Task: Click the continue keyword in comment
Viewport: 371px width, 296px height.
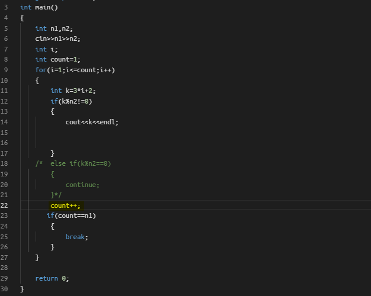Action: tap(81, 185)
